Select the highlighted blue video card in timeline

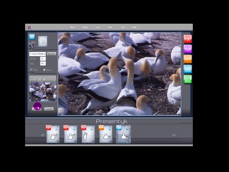tap(123, 134)
